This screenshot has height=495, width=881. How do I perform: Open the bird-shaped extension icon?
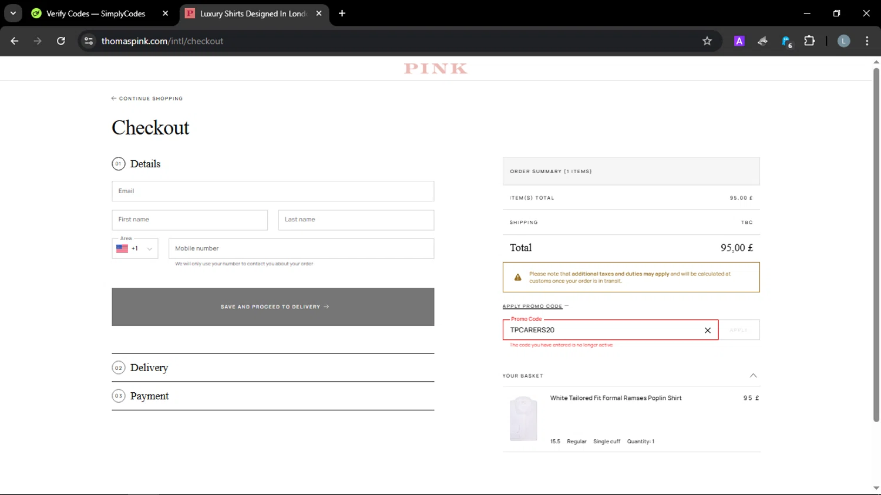point(762,41)
